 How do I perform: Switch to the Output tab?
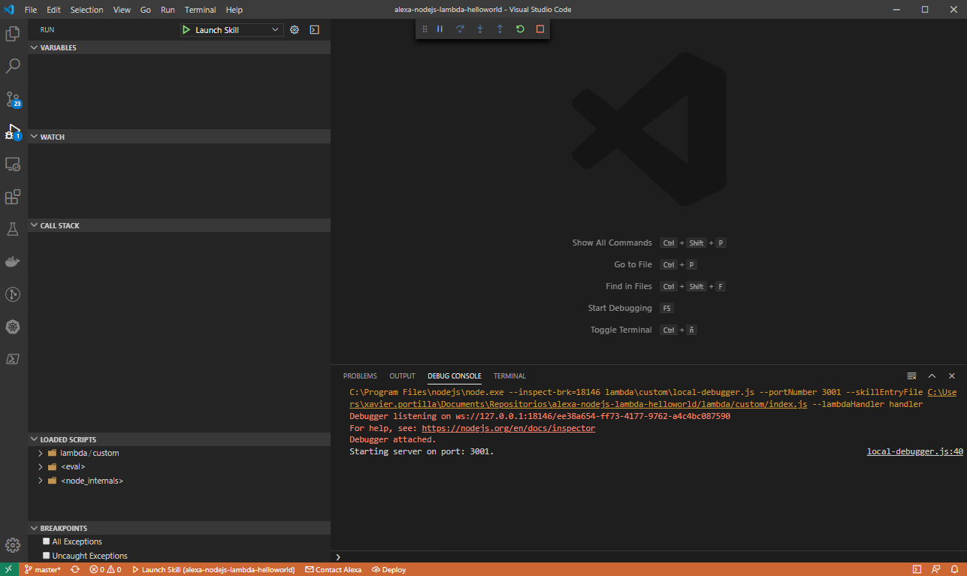(402, 375)
